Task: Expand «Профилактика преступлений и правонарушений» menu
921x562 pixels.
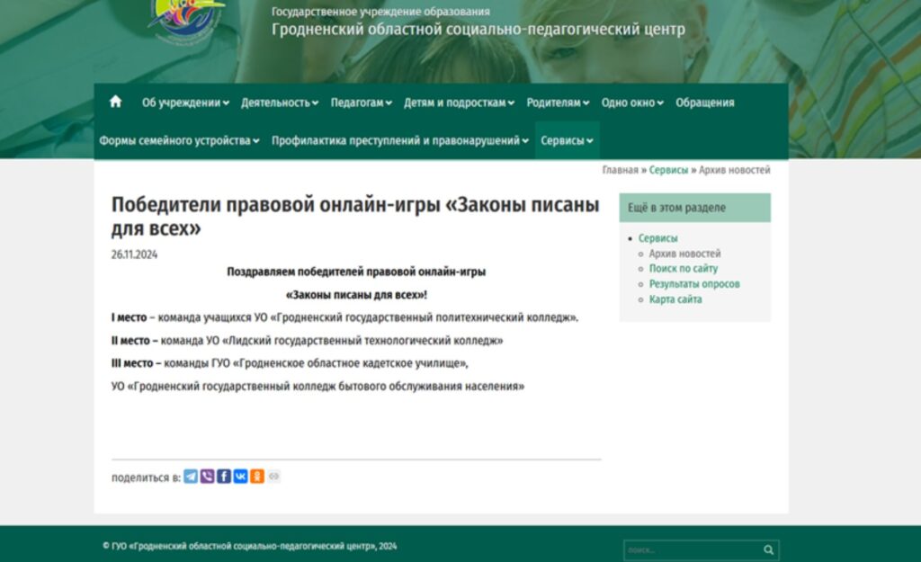Action: [400, 140]
